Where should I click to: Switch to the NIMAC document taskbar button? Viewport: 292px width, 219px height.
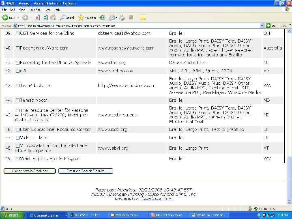pyautogui.click(x=209, y=215)
